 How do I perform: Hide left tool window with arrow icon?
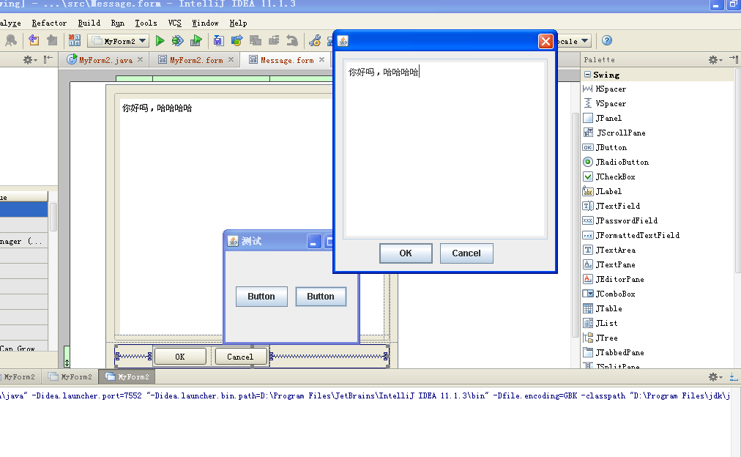[x=48, y=59]
